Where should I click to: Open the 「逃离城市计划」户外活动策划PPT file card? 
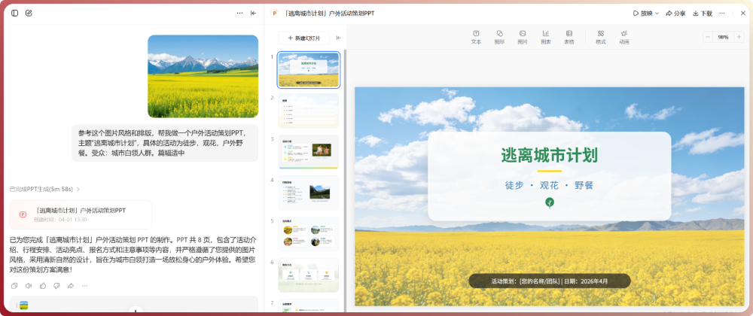tap(81, 214)
